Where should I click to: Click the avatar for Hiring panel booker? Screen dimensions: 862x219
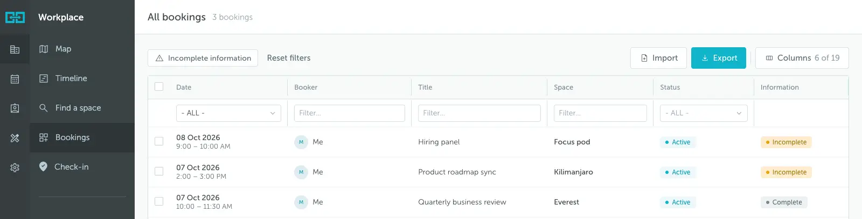[x=301, y=142]
